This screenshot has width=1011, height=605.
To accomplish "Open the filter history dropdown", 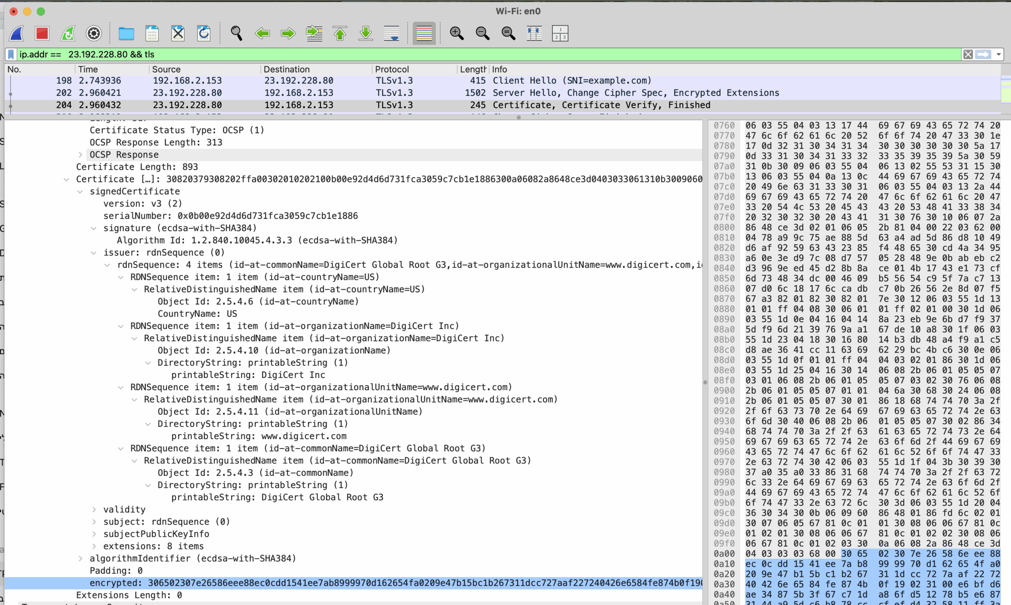I will pyautogui.click(x=998, y=54).
